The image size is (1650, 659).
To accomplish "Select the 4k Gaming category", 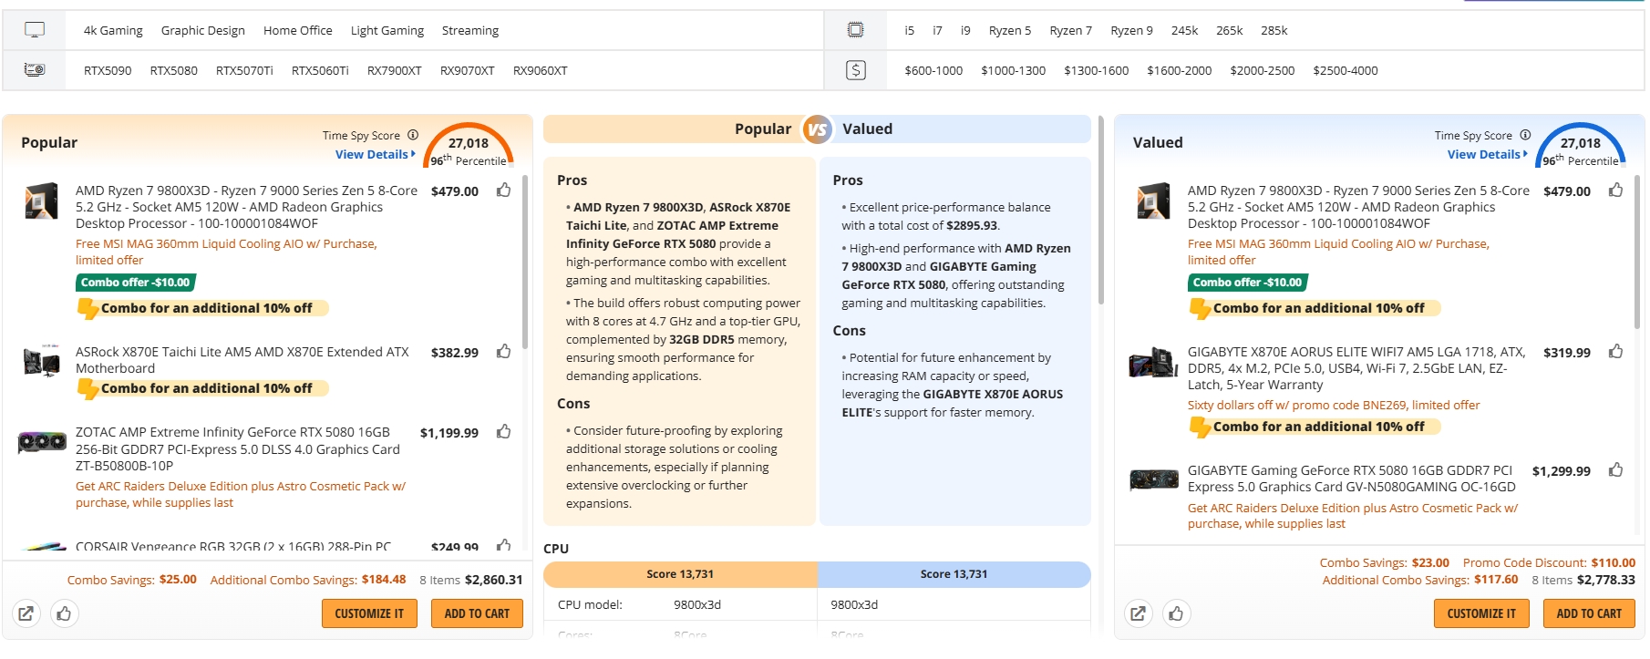I will (113, 30).
